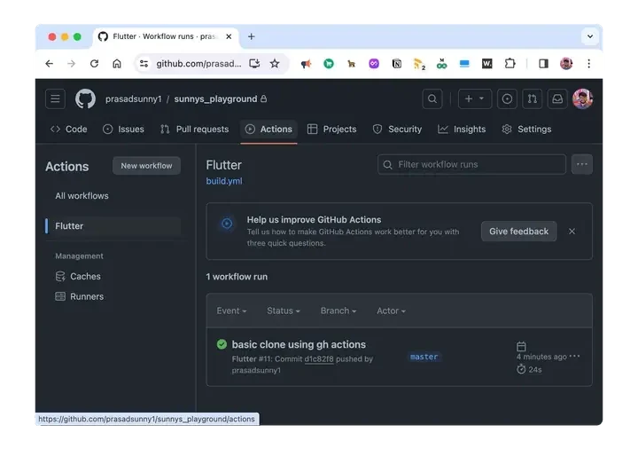Click the green circular extension icon
The height and width of the screenshot is (472, 638).
click(x=329, y=64)
